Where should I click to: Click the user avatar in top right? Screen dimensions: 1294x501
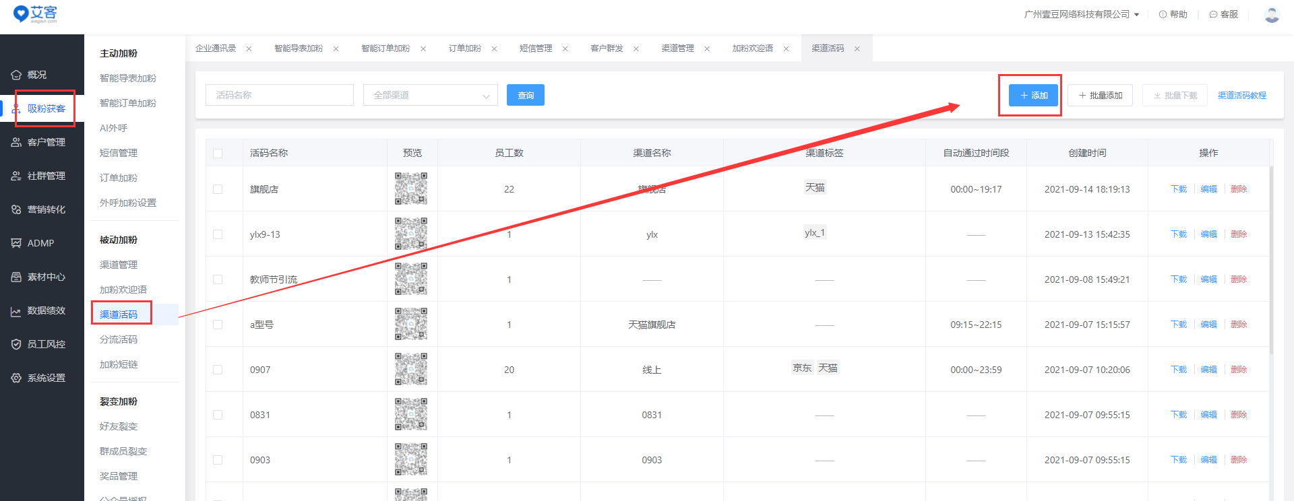pos(1272,14)
